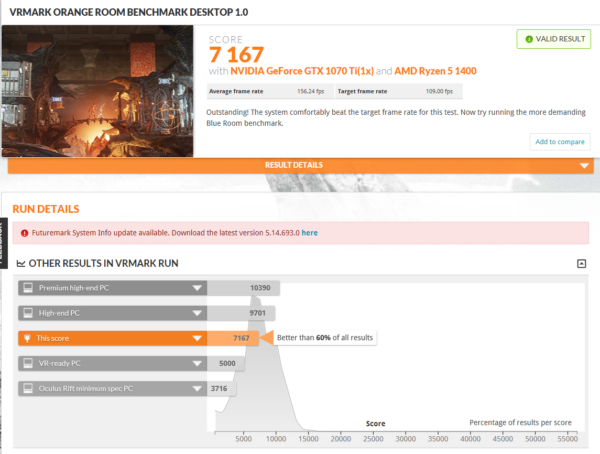Image resolution: width=600 pixels, height=454 pixels.
Task: Click the Premium high-end PC label
Action: pyautogui.click(x=74, y=288)
